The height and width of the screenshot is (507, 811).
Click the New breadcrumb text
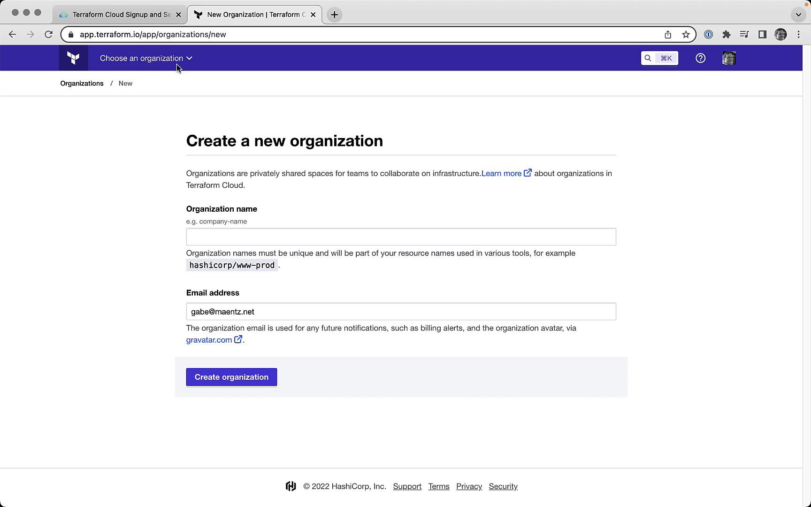click(x=125, y=83)
